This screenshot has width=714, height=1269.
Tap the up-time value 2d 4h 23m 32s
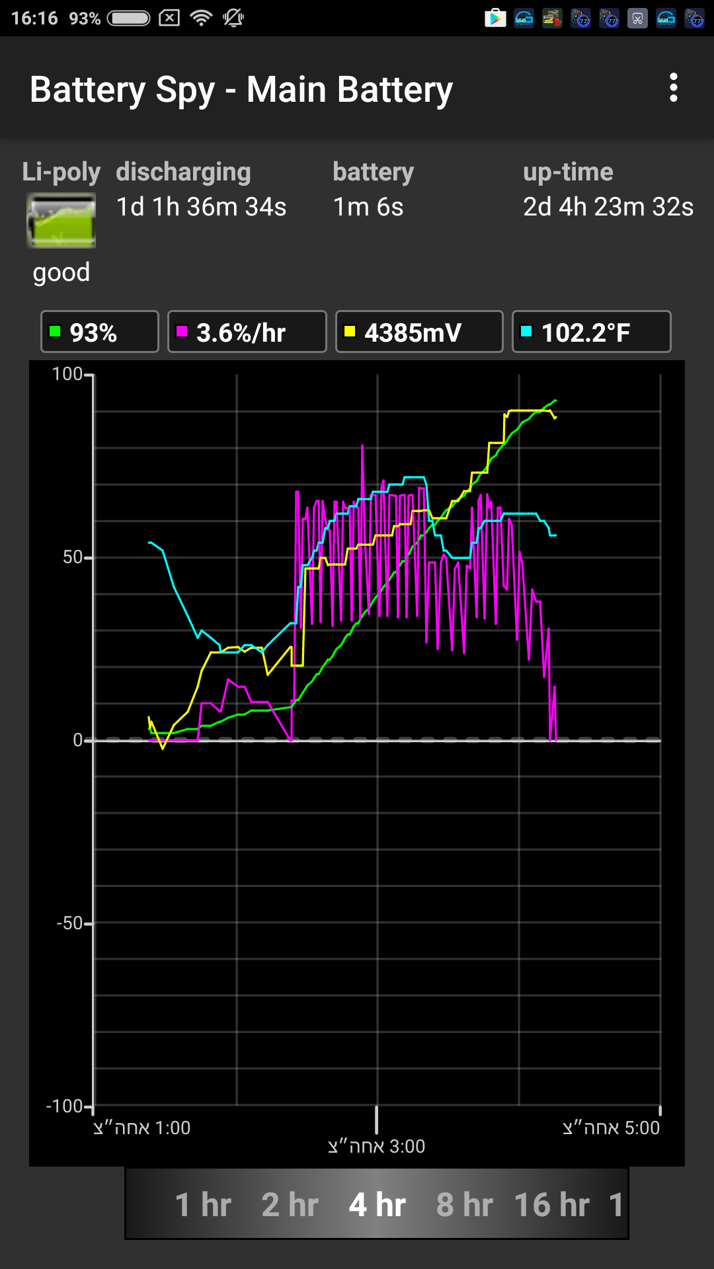coord(608,207)
